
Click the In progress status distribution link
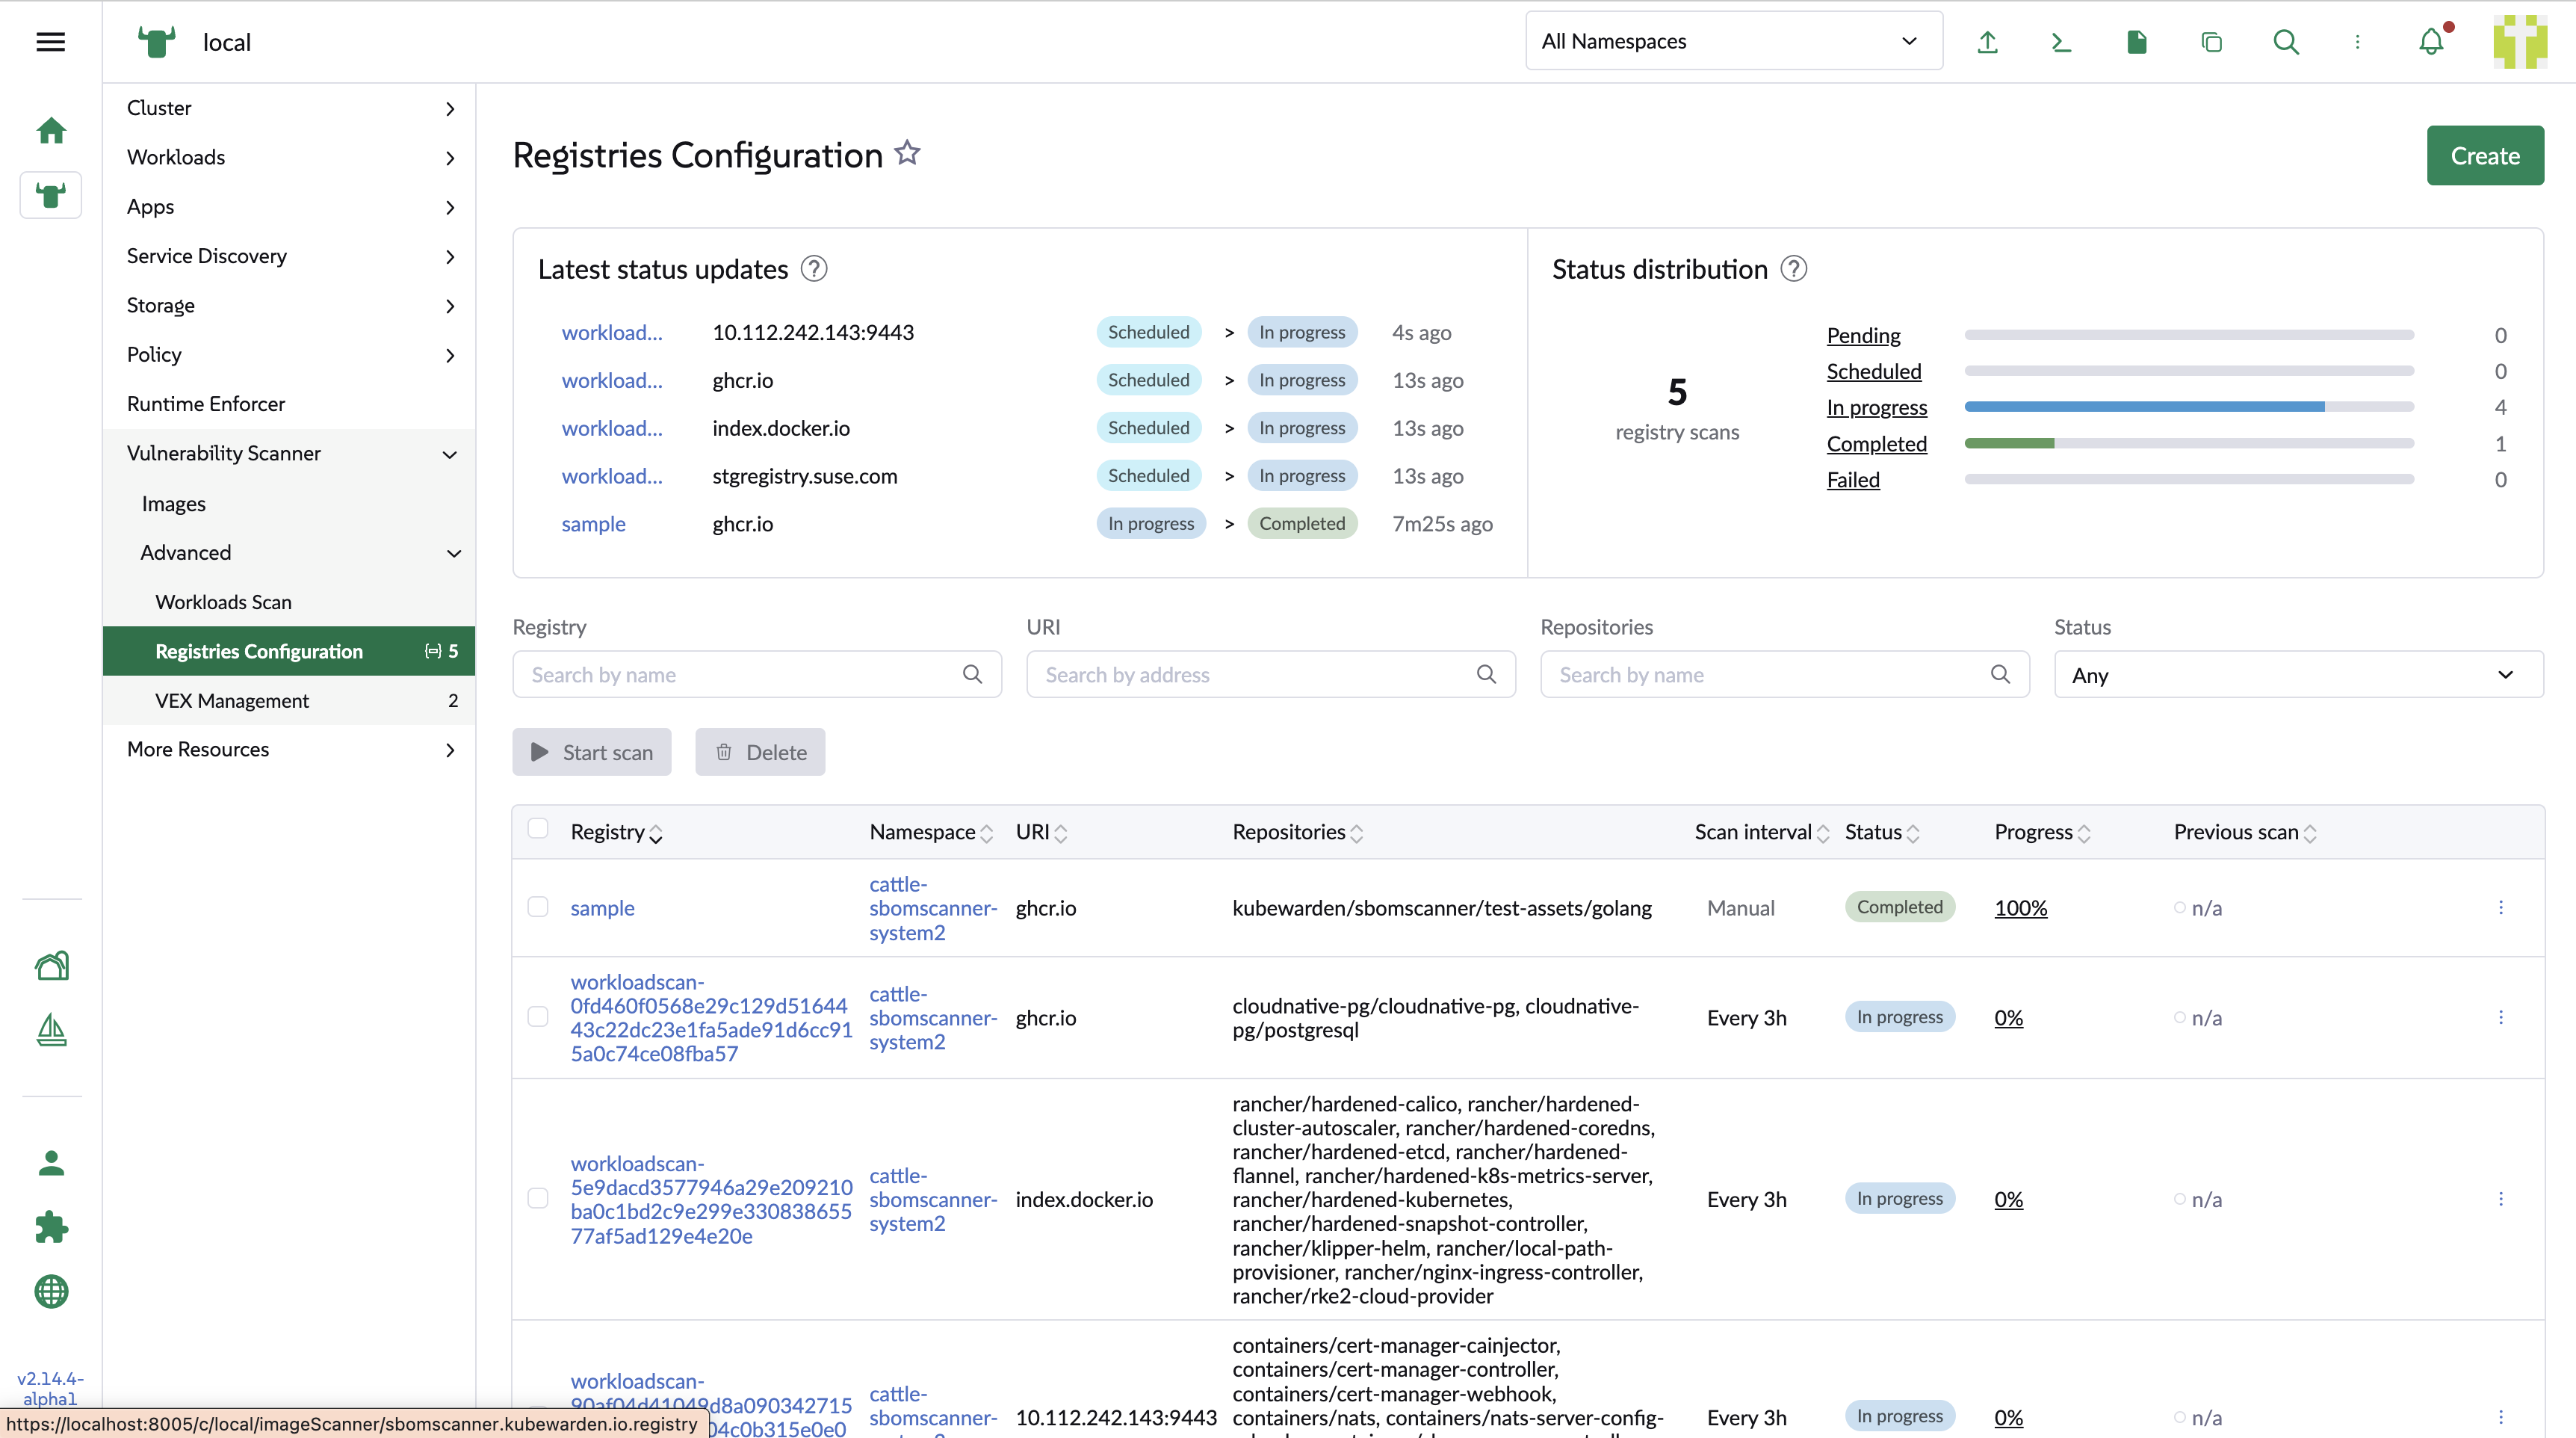(1876, 407)
